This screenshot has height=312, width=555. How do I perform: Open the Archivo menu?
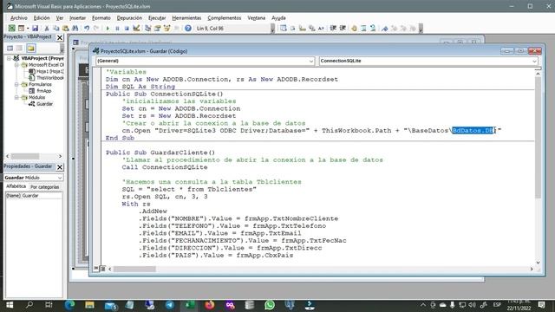pyautogui.click(x=19, y=17)
